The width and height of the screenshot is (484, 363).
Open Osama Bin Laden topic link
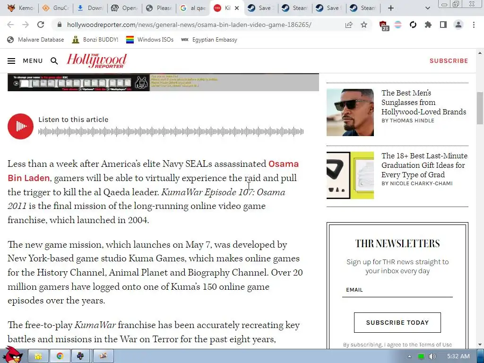[x=153, y=171]
